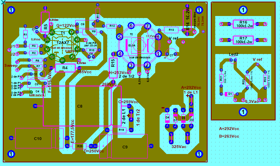The width and height of the screenshot is (280, 166).
Task: Select resistor R17 100k on small board
Action: pos(243,40)
